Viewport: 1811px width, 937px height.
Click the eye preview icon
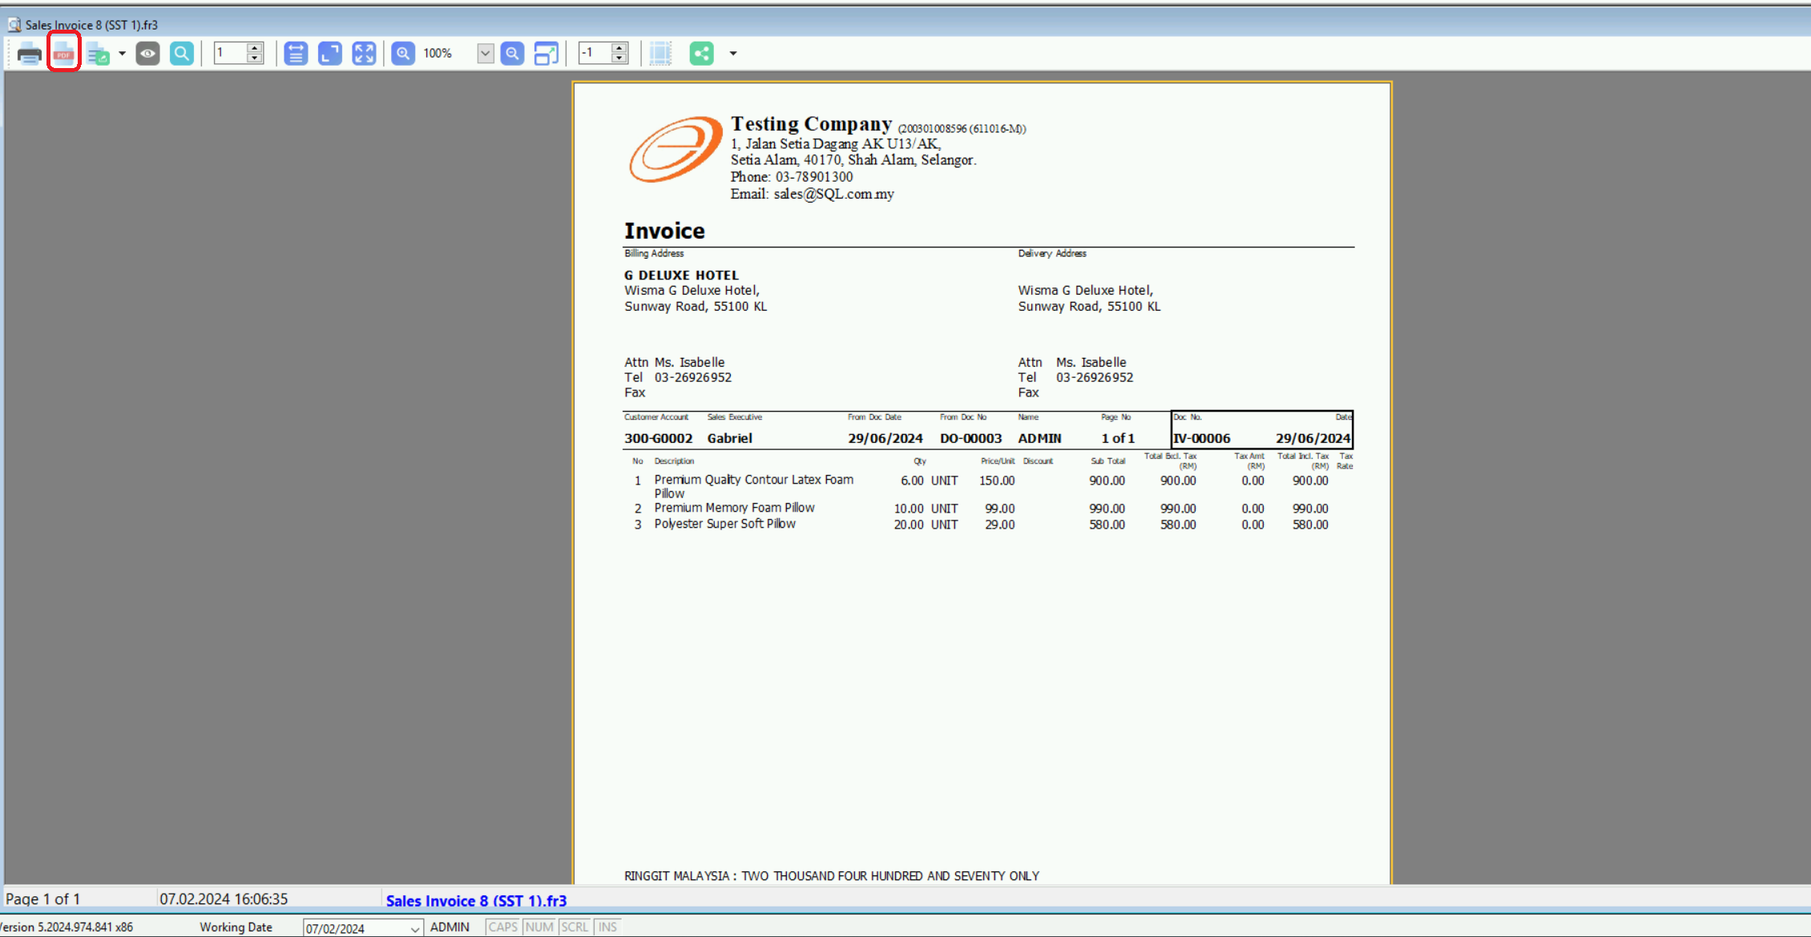(147, 53)
